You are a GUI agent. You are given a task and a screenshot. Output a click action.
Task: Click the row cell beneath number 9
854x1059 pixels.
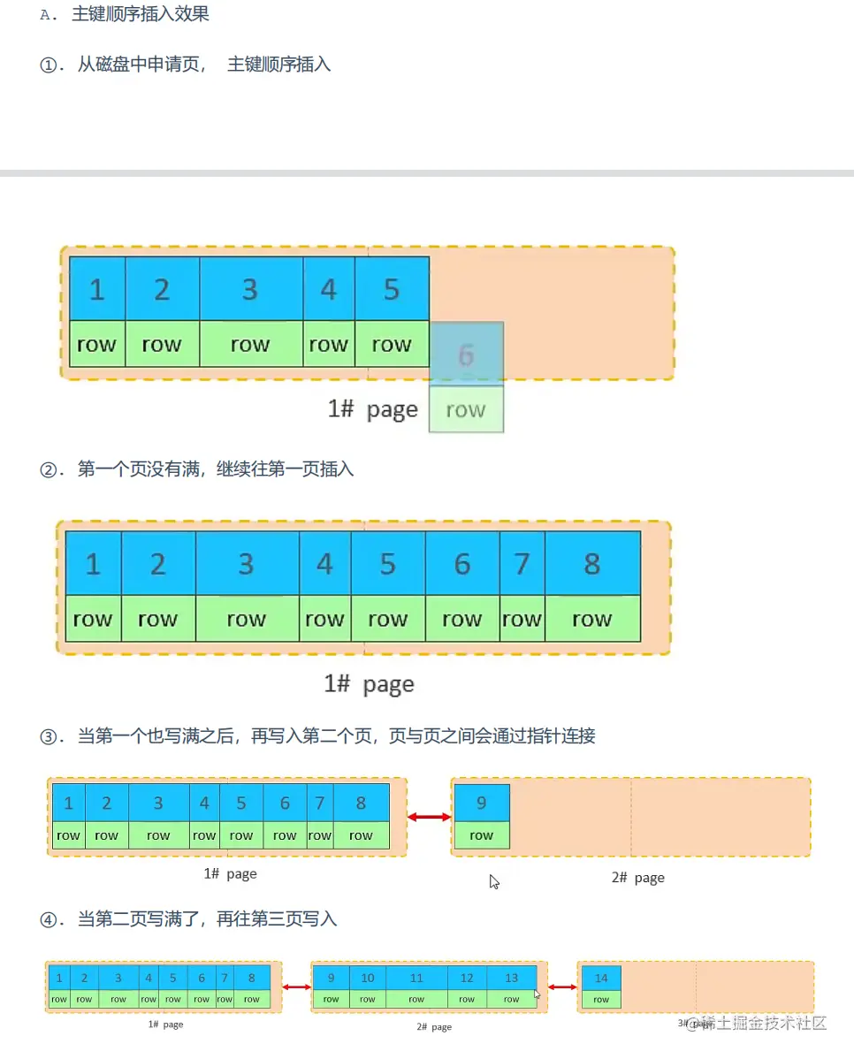tap(482, 834)
